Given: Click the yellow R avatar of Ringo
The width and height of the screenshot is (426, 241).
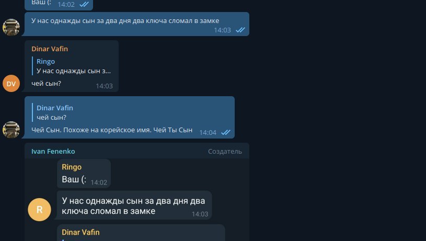Looking at the screenshot, I should coord(39,210).
